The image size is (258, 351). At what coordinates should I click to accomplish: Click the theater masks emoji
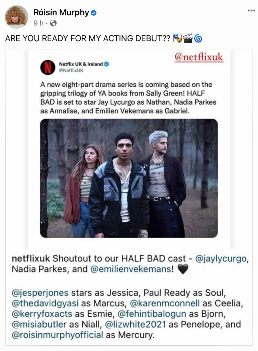point(178,38)
